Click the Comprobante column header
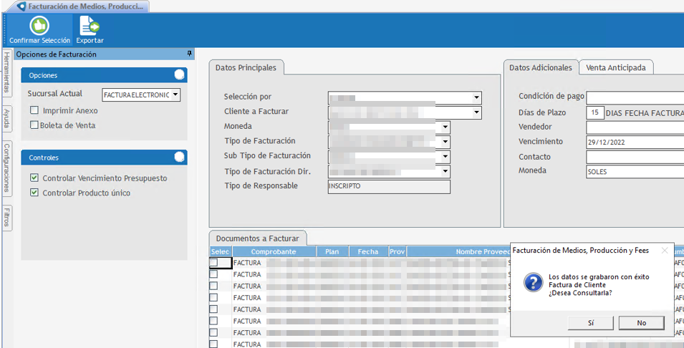Screen dimensions: 684x348 (x=274, y=251)
